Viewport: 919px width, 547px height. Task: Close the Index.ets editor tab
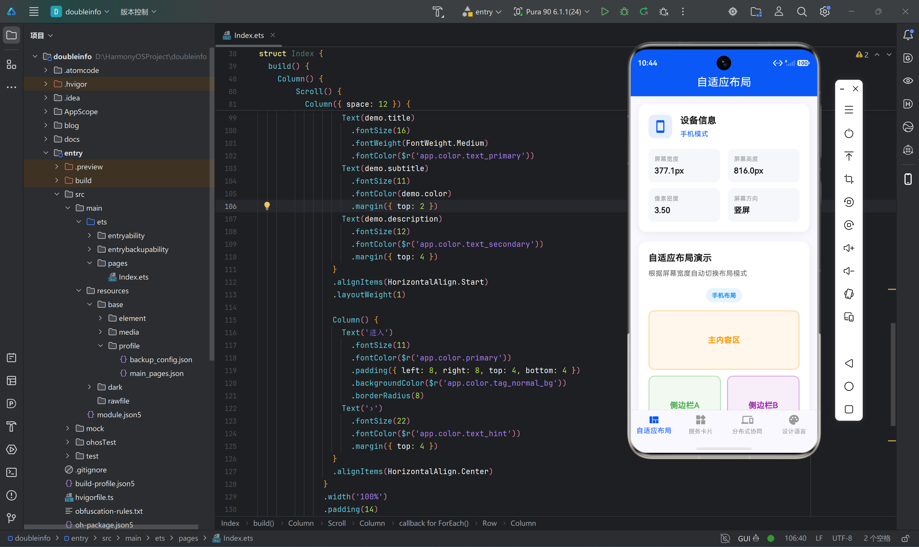pos(273,35)
